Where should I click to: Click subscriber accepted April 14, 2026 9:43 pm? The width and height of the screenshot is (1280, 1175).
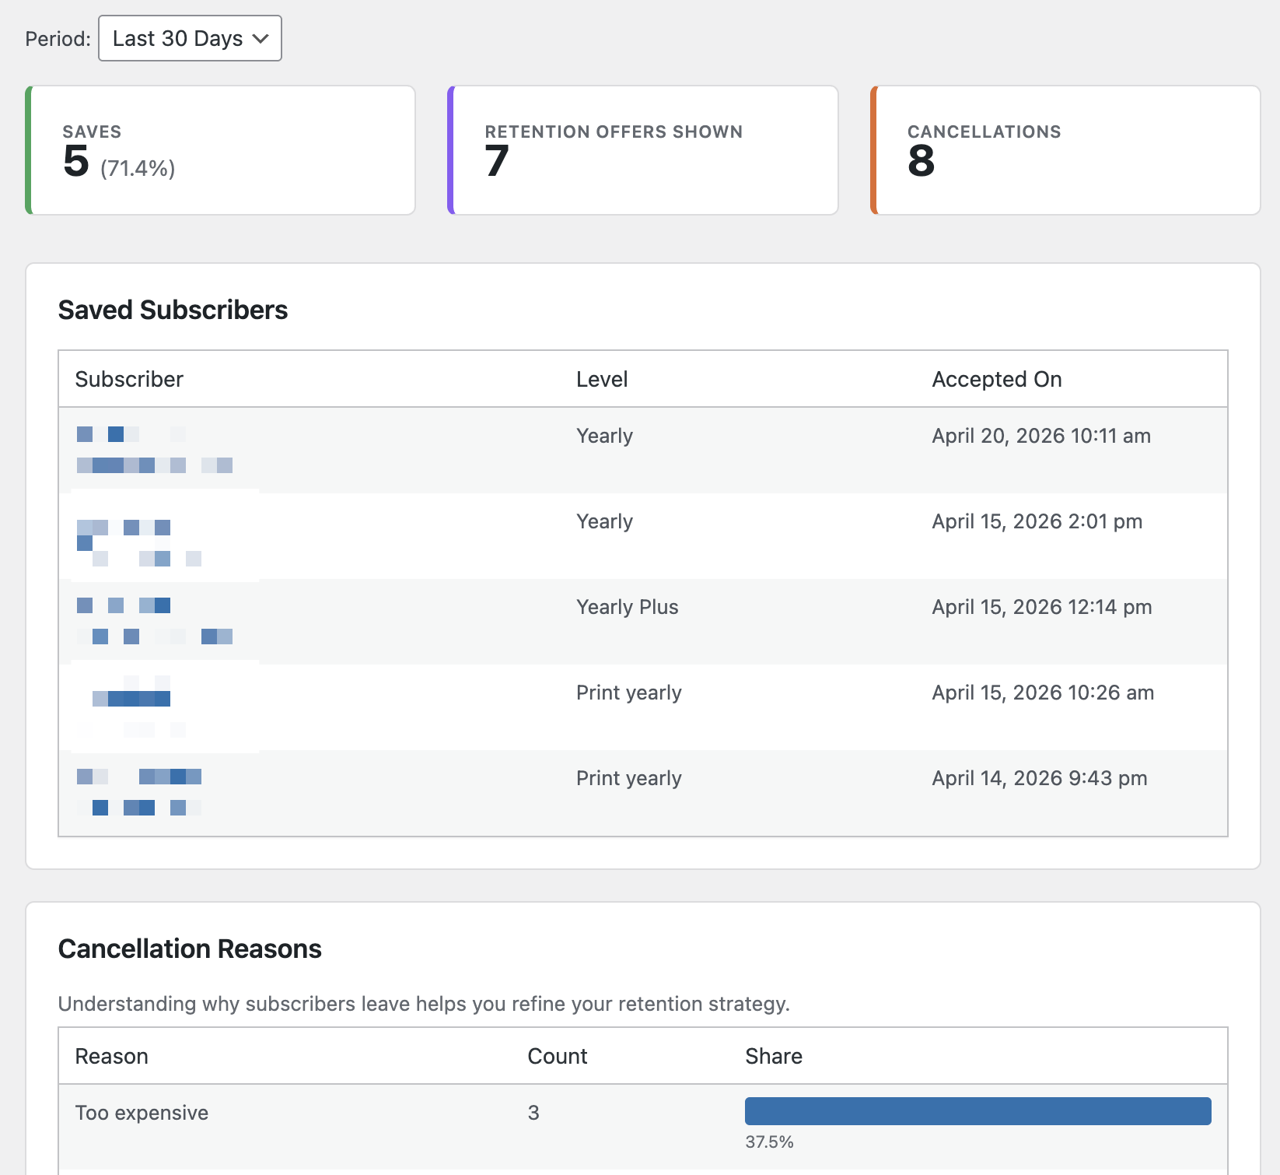[x=139, y=792]
